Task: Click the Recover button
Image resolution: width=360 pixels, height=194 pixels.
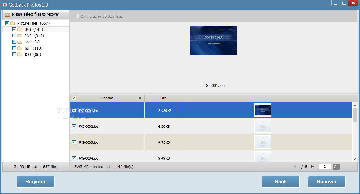Action: tap(327, 182)
